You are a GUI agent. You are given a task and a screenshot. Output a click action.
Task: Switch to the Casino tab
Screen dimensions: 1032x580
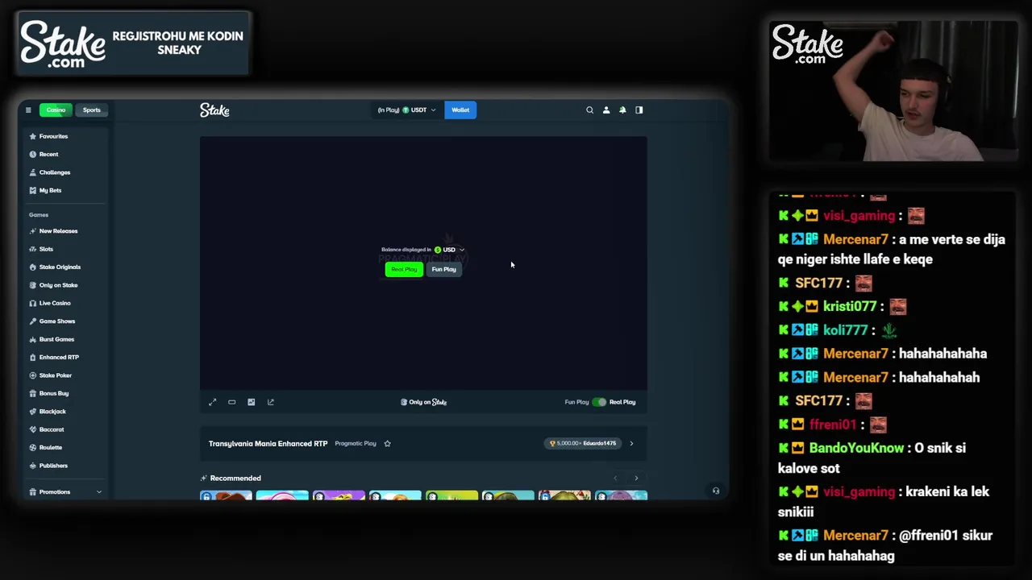tap(56, 110)
